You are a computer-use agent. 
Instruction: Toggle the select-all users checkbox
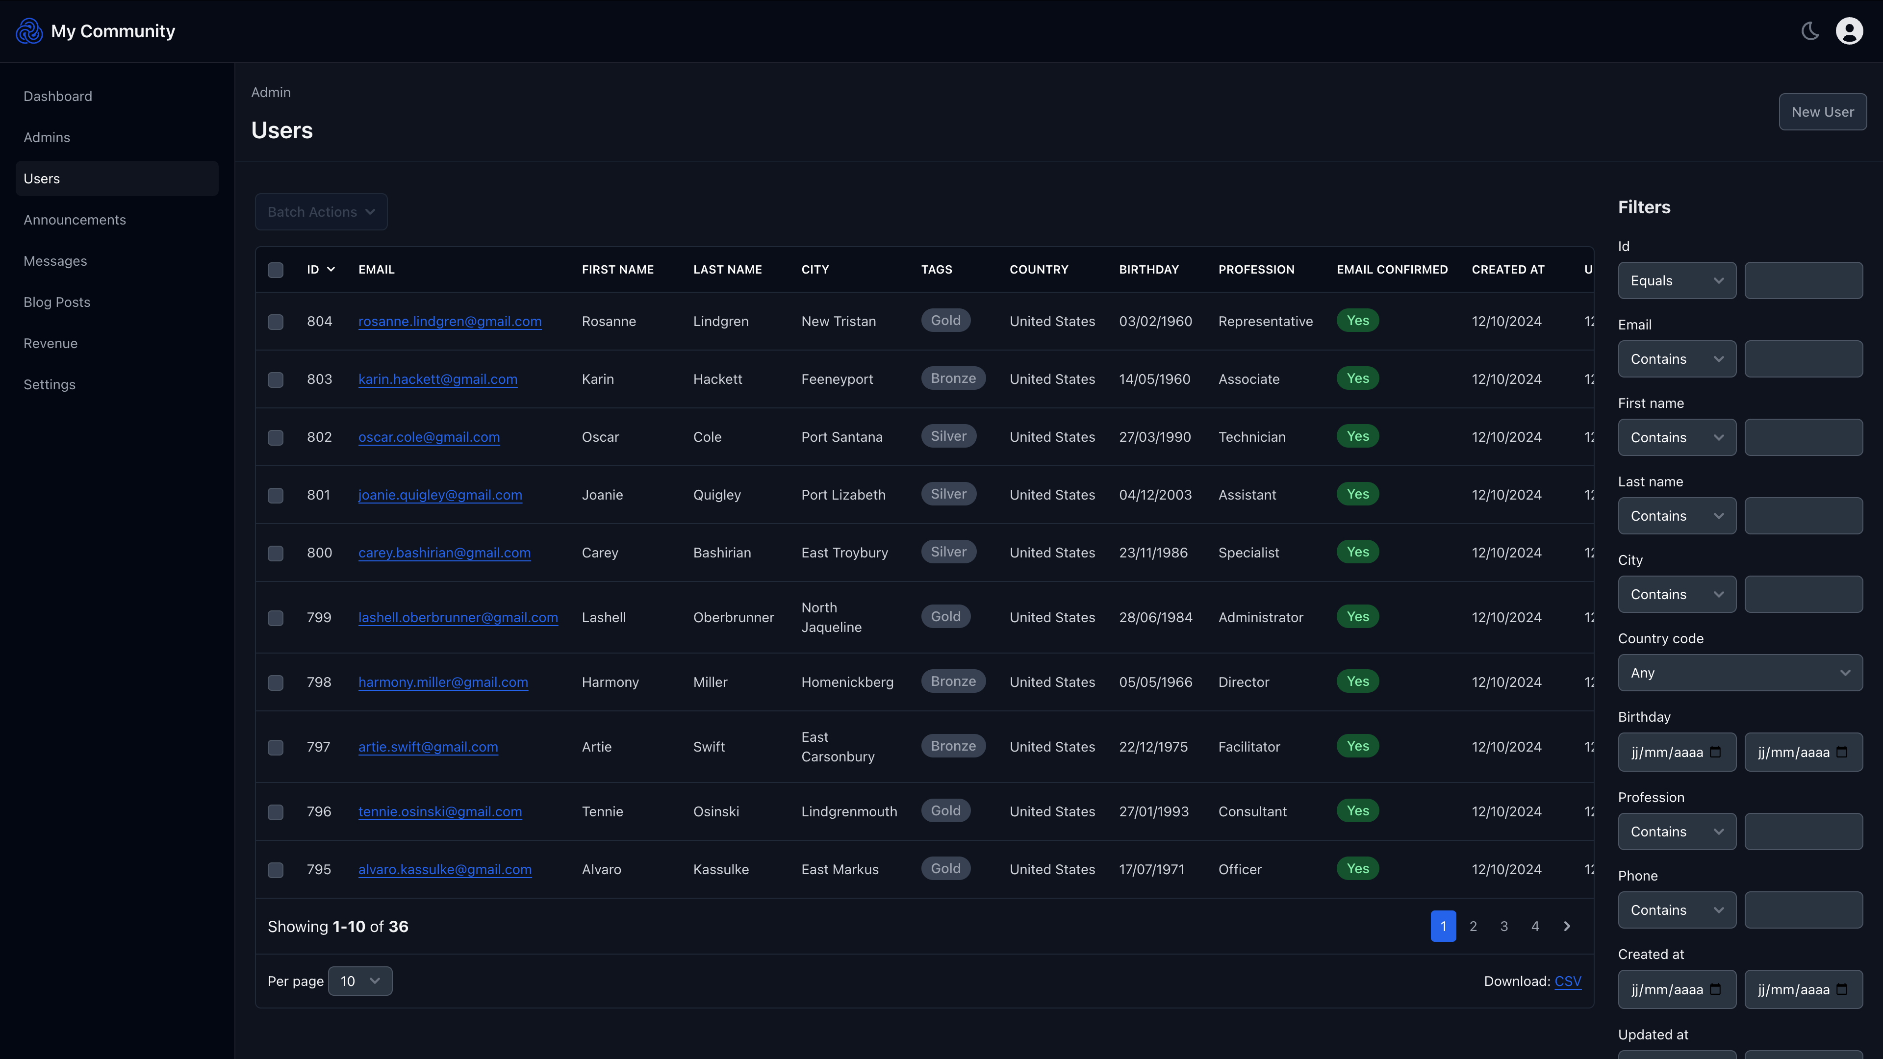tap(276, 270)
